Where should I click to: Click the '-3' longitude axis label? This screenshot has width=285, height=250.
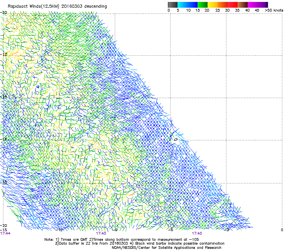pyautogui.click(x=226, y=230)
